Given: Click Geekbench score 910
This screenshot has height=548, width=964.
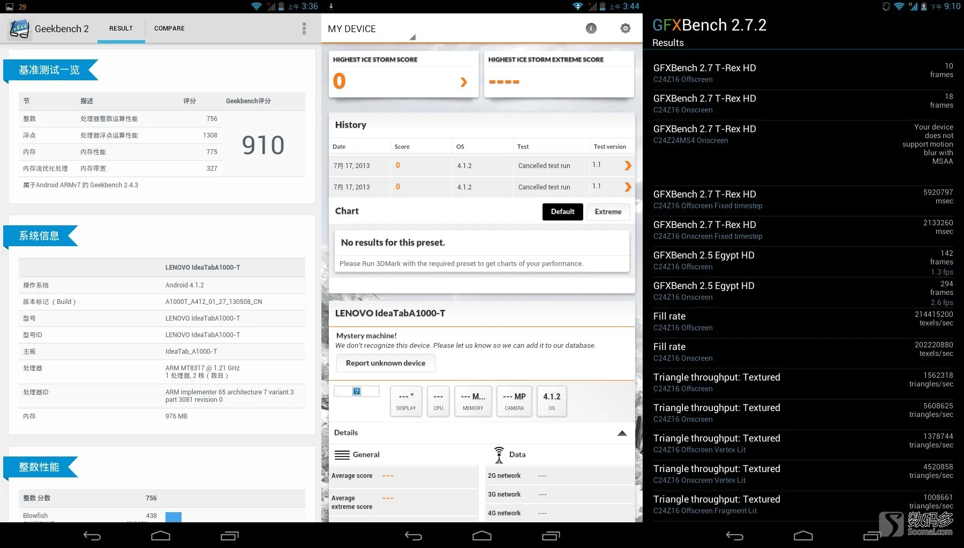Looking at the screenshot, I should click(x=263, y=145).
